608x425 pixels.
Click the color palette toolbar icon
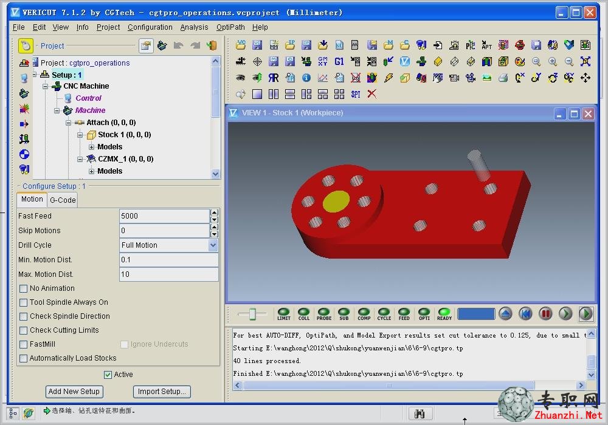click(520, 61)
